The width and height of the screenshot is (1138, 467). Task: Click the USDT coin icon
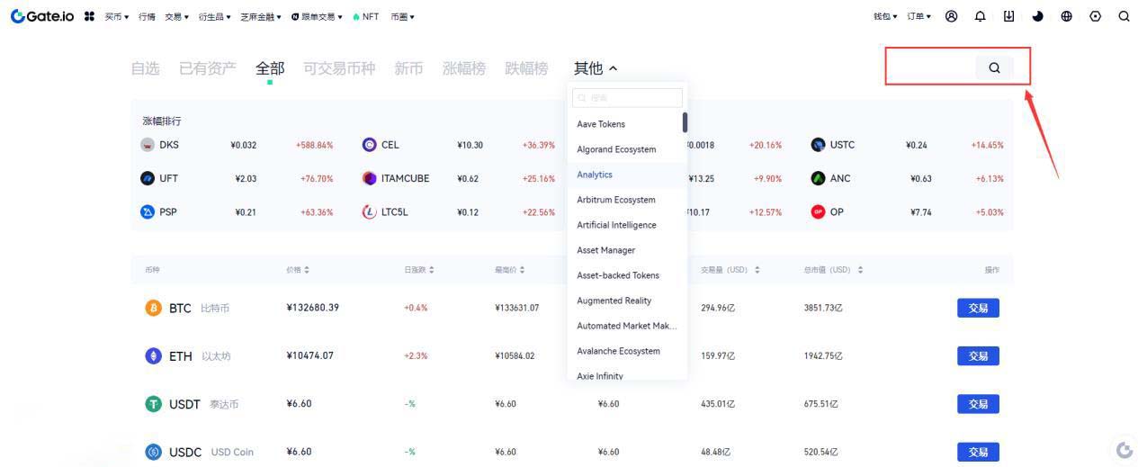pyautogui.click(x=154, y=404)
